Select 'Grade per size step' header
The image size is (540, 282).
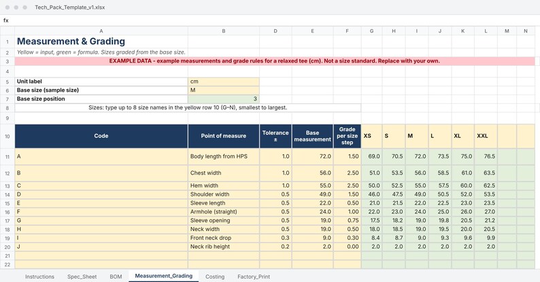[x=347, y=136]
